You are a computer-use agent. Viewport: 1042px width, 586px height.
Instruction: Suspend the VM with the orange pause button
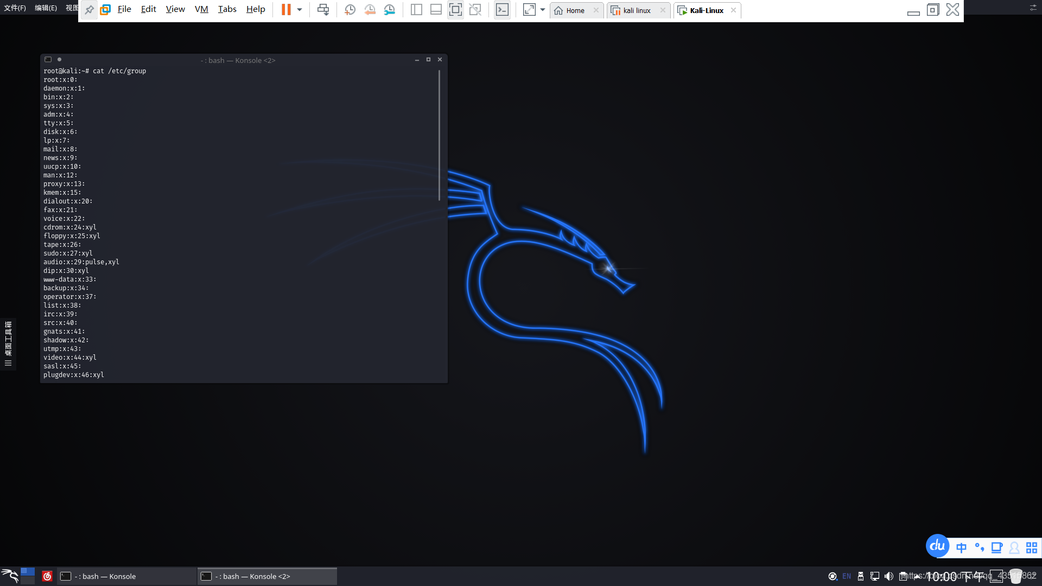[x=286, y=10]
